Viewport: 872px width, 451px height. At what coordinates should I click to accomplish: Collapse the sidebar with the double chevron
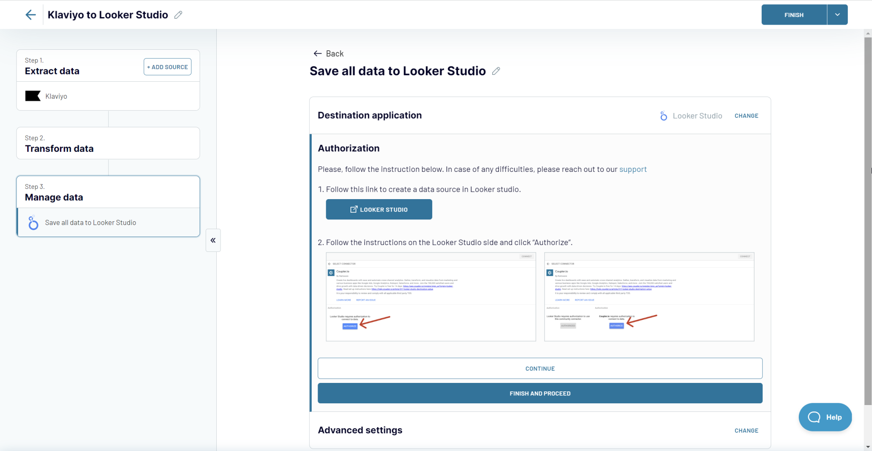(x=213, y=240)
